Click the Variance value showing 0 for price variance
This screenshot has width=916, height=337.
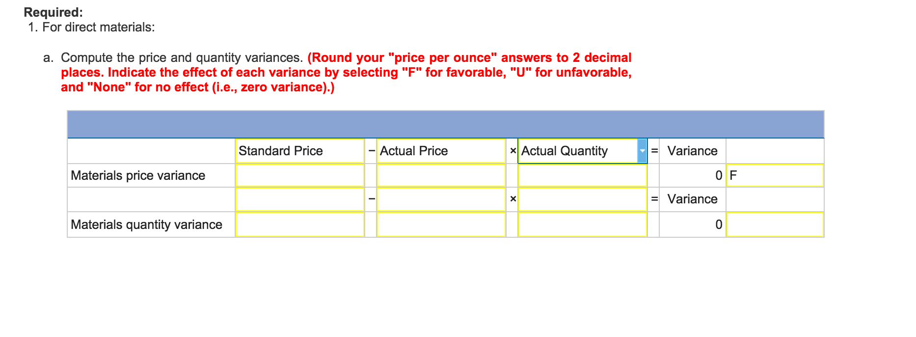692,175
